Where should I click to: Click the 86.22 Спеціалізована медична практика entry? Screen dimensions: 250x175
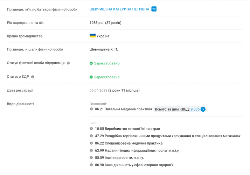pos(129,143)
